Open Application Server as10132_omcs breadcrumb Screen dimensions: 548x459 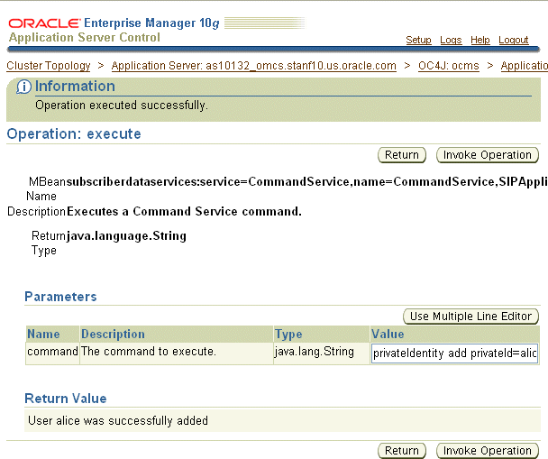point(254,66)
